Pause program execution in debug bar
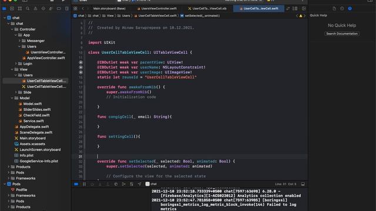Screen dimensions: 376x211 pyautogui.click(x=84, y=184)
